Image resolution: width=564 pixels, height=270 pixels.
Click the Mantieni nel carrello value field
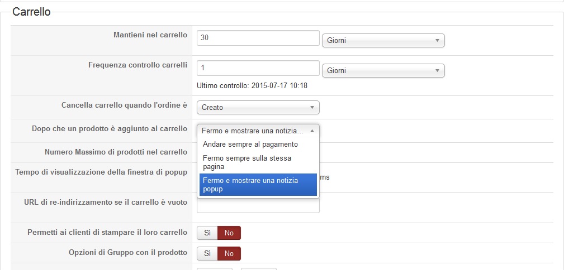(258, 38)
